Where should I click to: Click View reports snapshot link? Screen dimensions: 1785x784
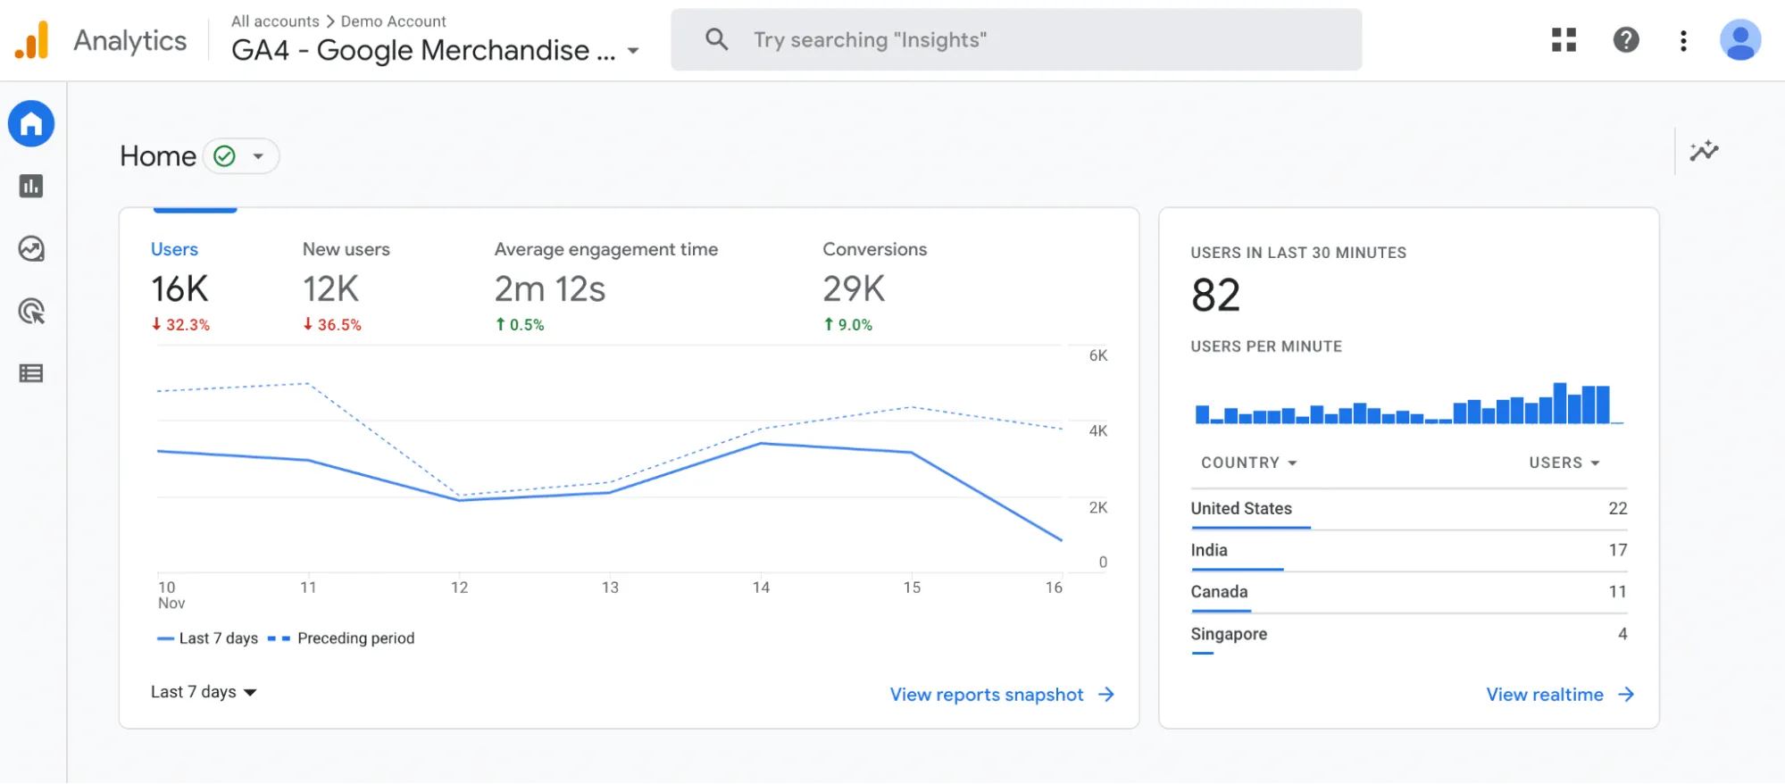987,695
